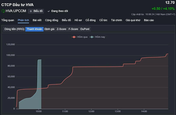
Task: View the Cổ tức tab
Action: (x=104, y=20)
